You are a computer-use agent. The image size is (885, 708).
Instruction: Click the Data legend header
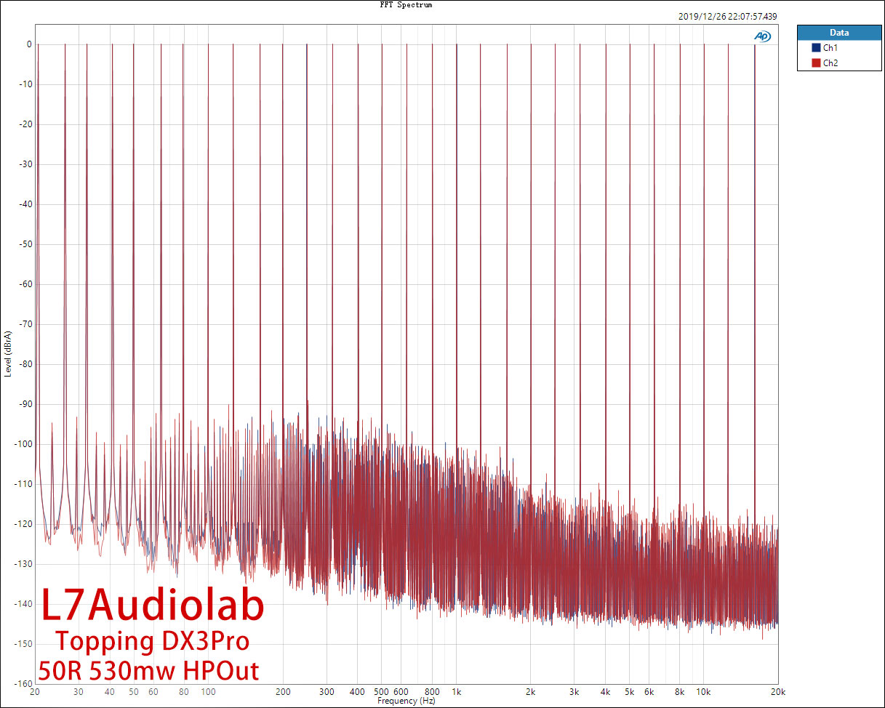pos(838,33)
